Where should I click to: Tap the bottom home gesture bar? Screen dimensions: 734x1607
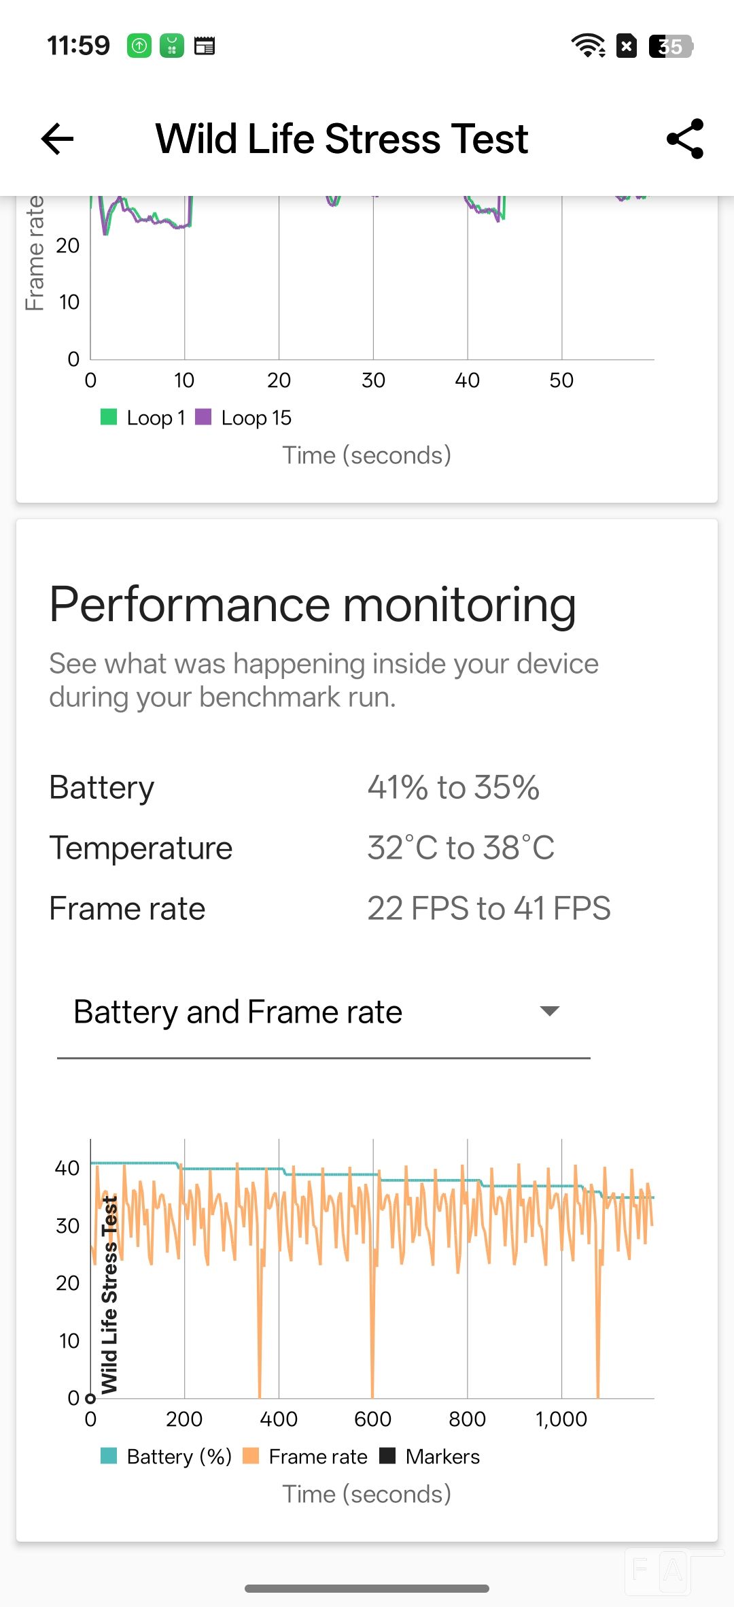367,1589
